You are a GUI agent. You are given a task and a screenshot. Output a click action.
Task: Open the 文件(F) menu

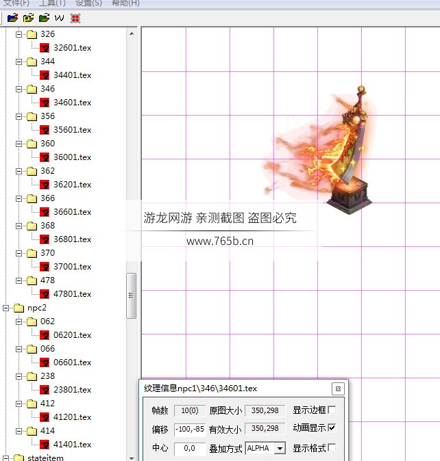point(16,3)
